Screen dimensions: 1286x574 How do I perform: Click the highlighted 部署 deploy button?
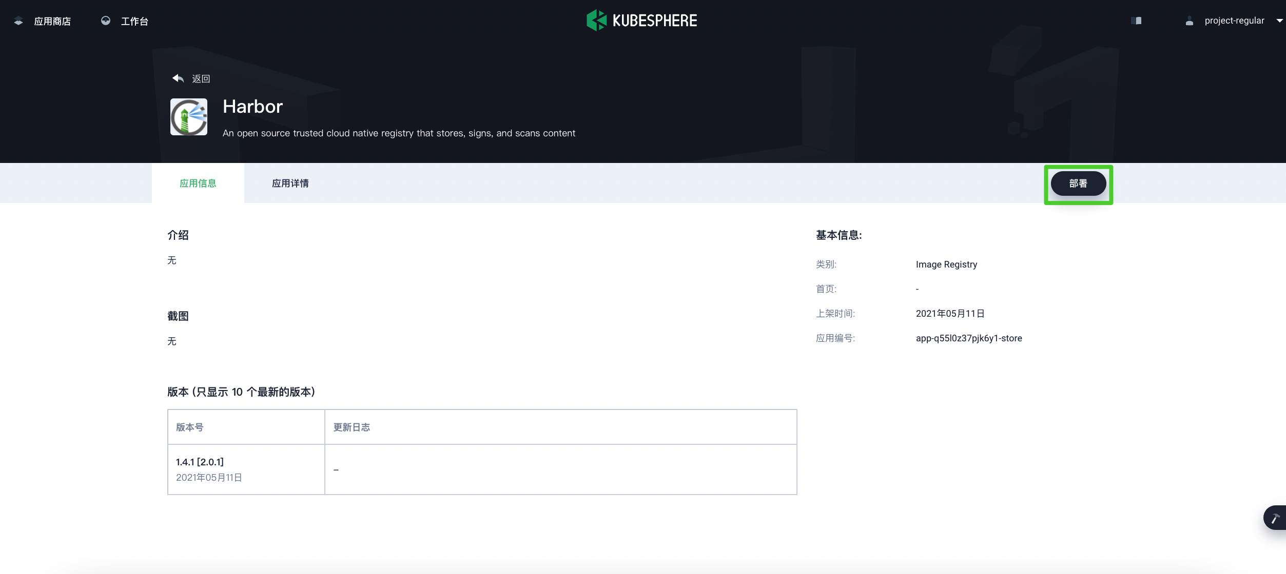pos(1078,183)
